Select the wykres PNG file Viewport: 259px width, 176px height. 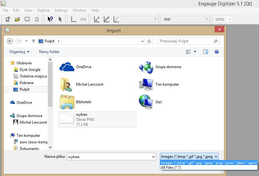pos(97,120)
